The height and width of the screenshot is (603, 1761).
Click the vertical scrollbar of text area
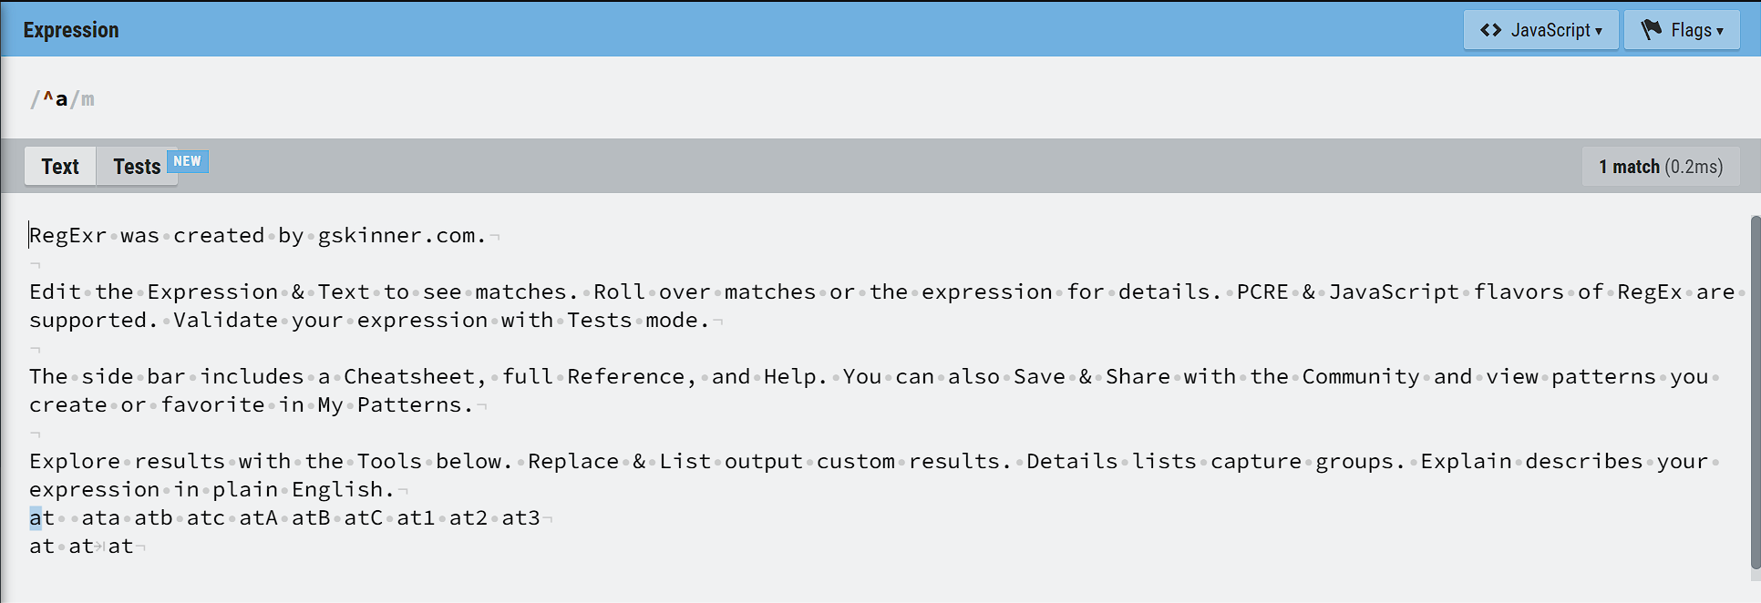click(x=1755, y=396)
